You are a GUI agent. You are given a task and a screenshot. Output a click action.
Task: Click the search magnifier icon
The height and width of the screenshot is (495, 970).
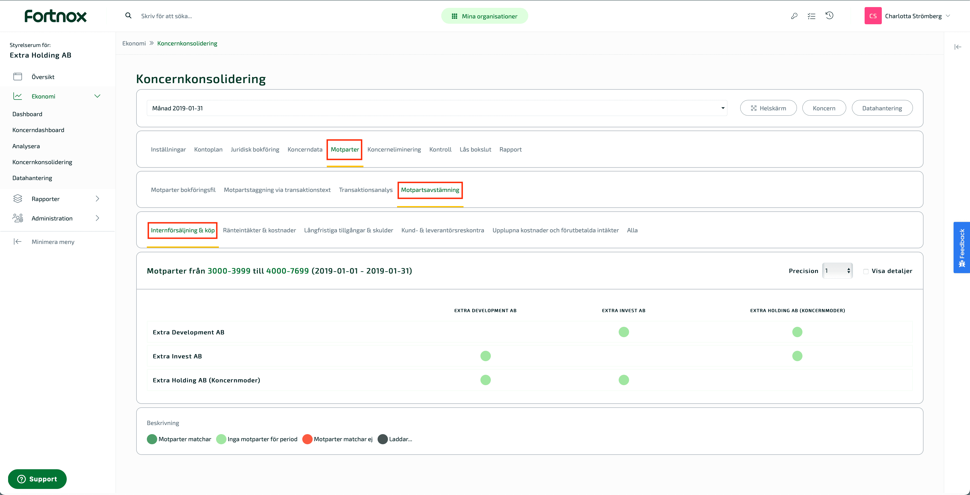[x=128, y=16]
